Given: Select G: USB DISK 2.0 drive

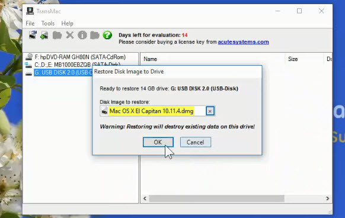Looking at the screenshot, I should 63,72.
